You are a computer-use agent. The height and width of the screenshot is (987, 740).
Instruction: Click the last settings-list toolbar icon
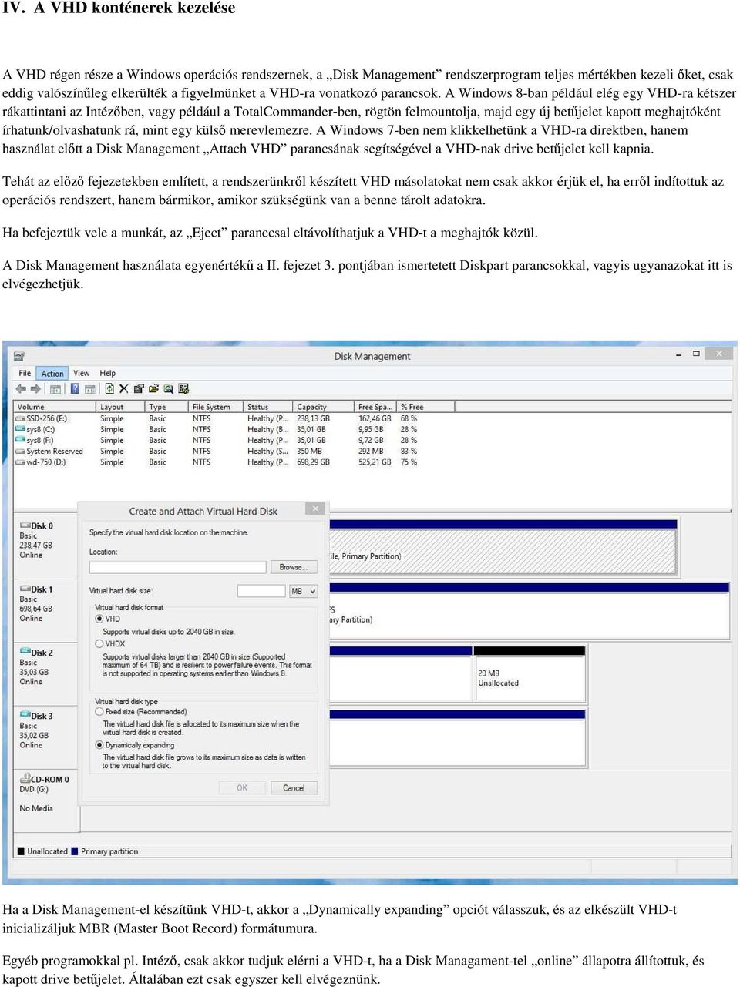click(183, 389)
